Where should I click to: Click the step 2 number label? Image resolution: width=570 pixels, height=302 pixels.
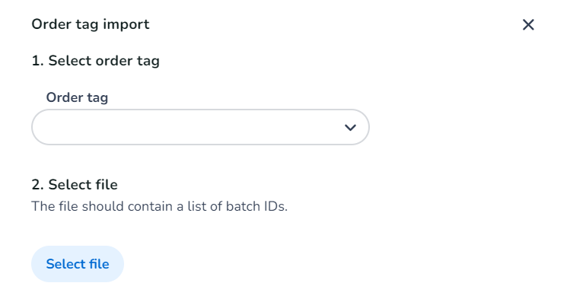pyautogui.click(x=38, y=185)
